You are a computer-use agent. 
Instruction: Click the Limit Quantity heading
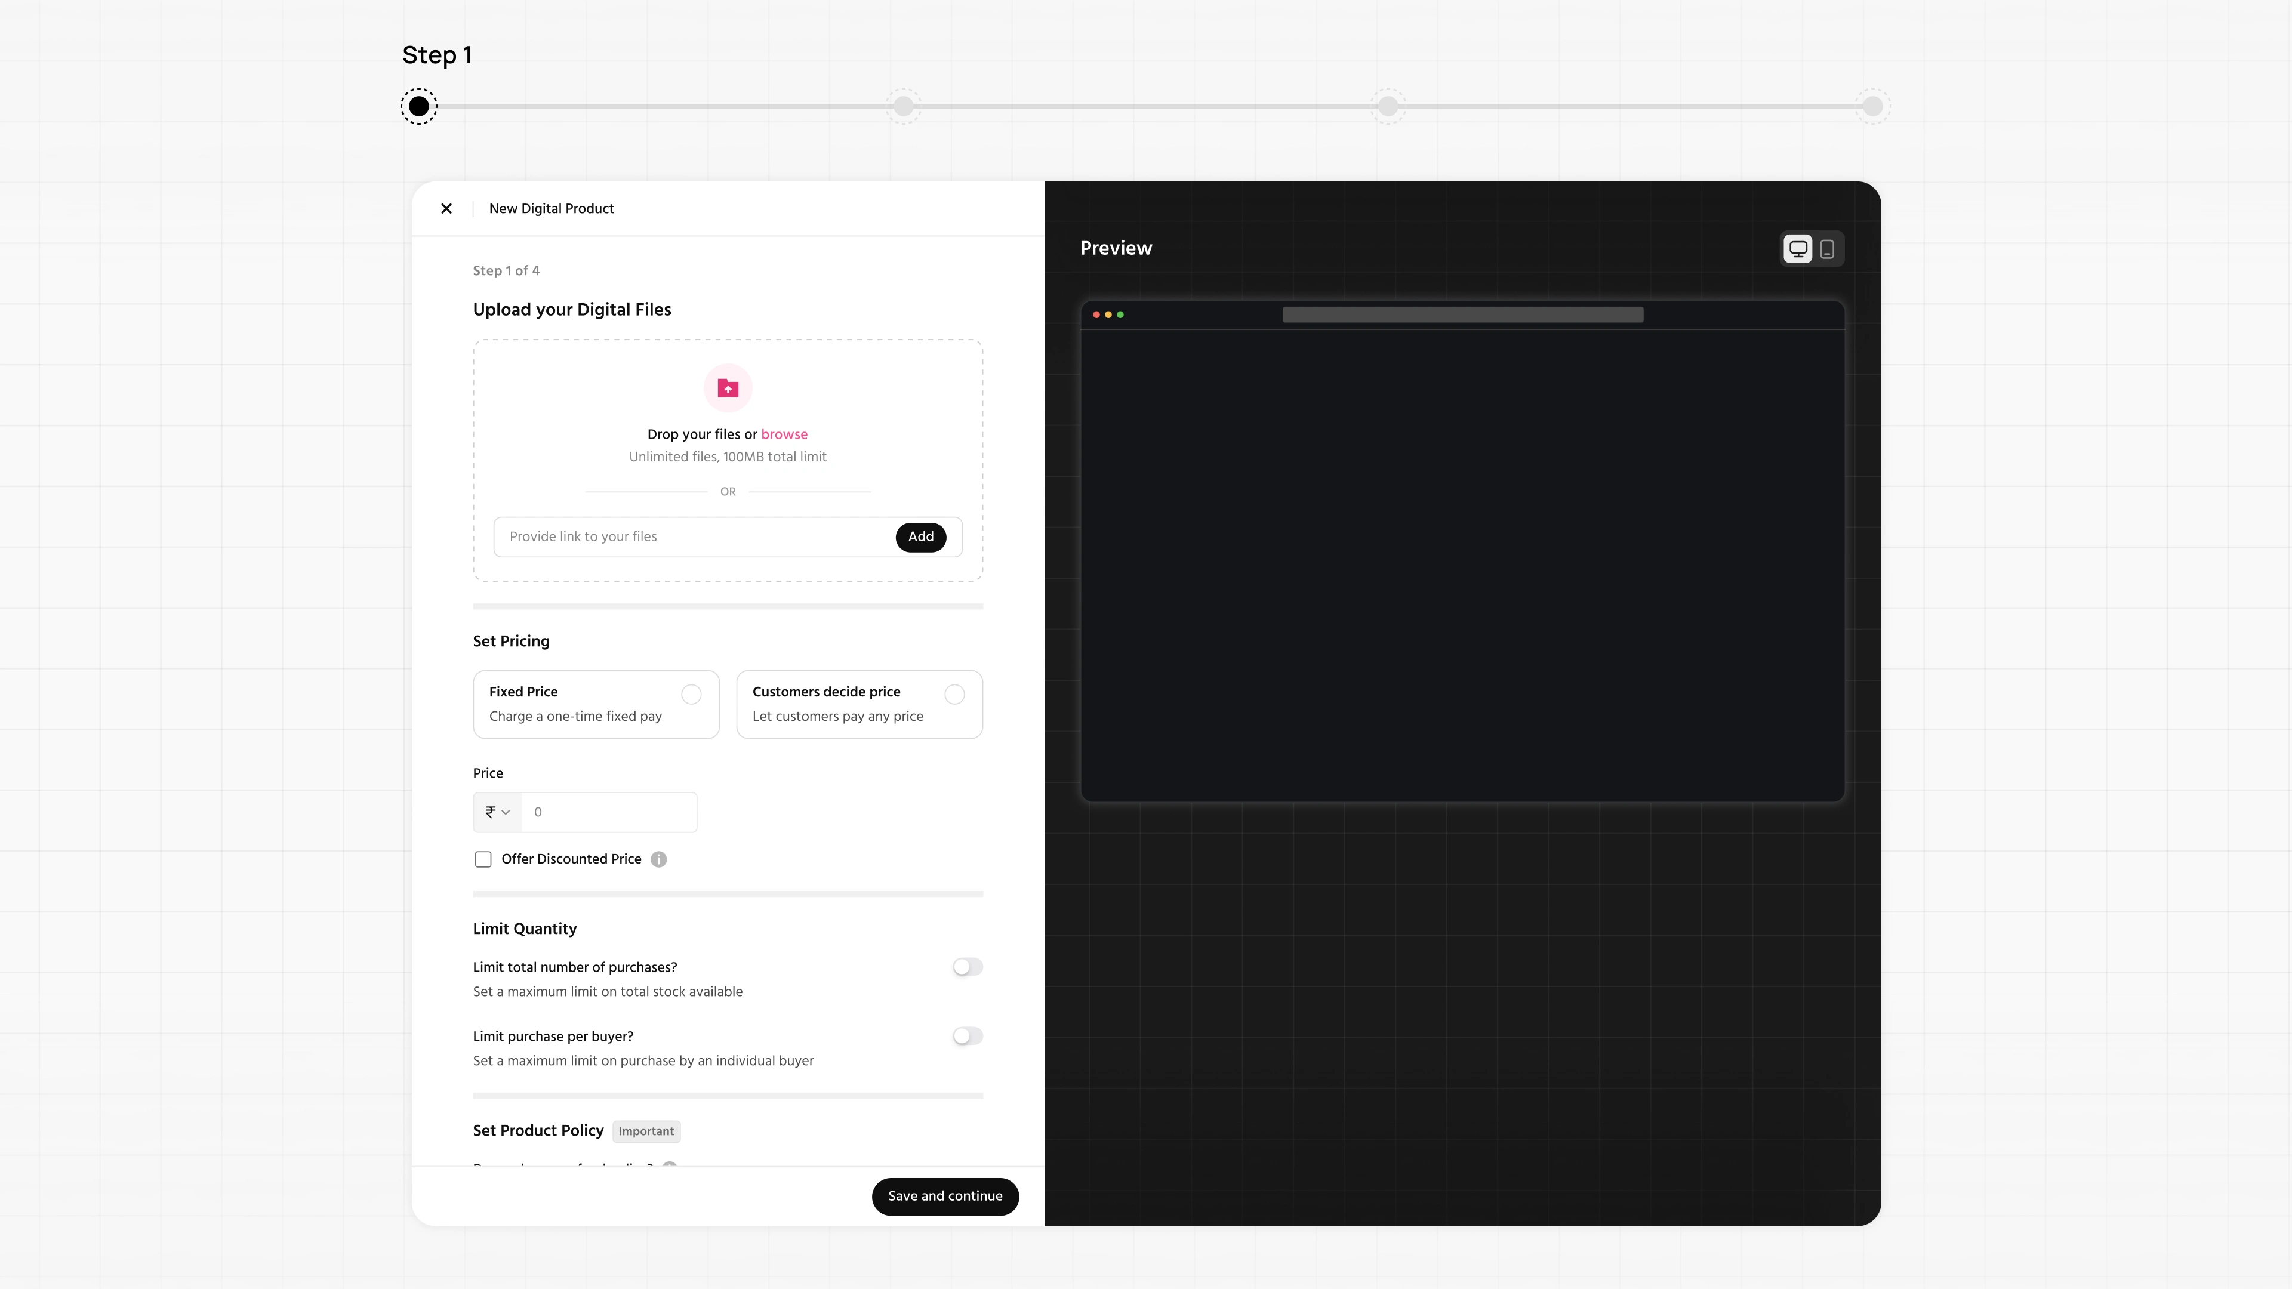pos(525,929)
